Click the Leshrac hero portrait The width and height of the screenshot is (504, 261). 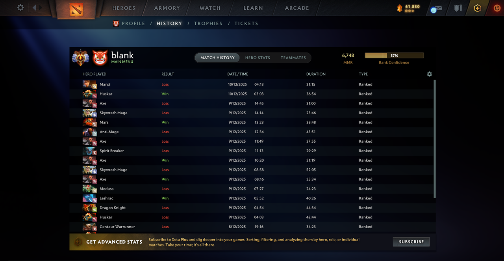point(89,198)
